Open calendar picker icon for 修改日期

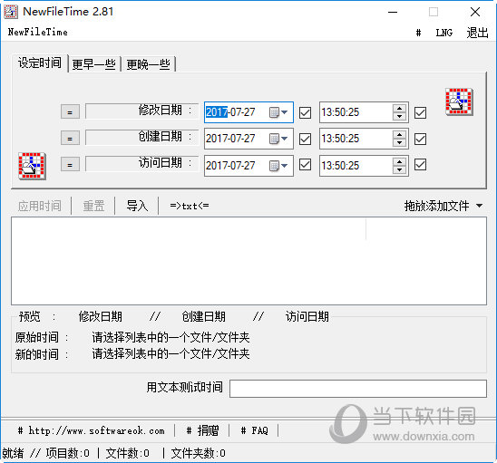pyautogui.click(x=278, y=112)
